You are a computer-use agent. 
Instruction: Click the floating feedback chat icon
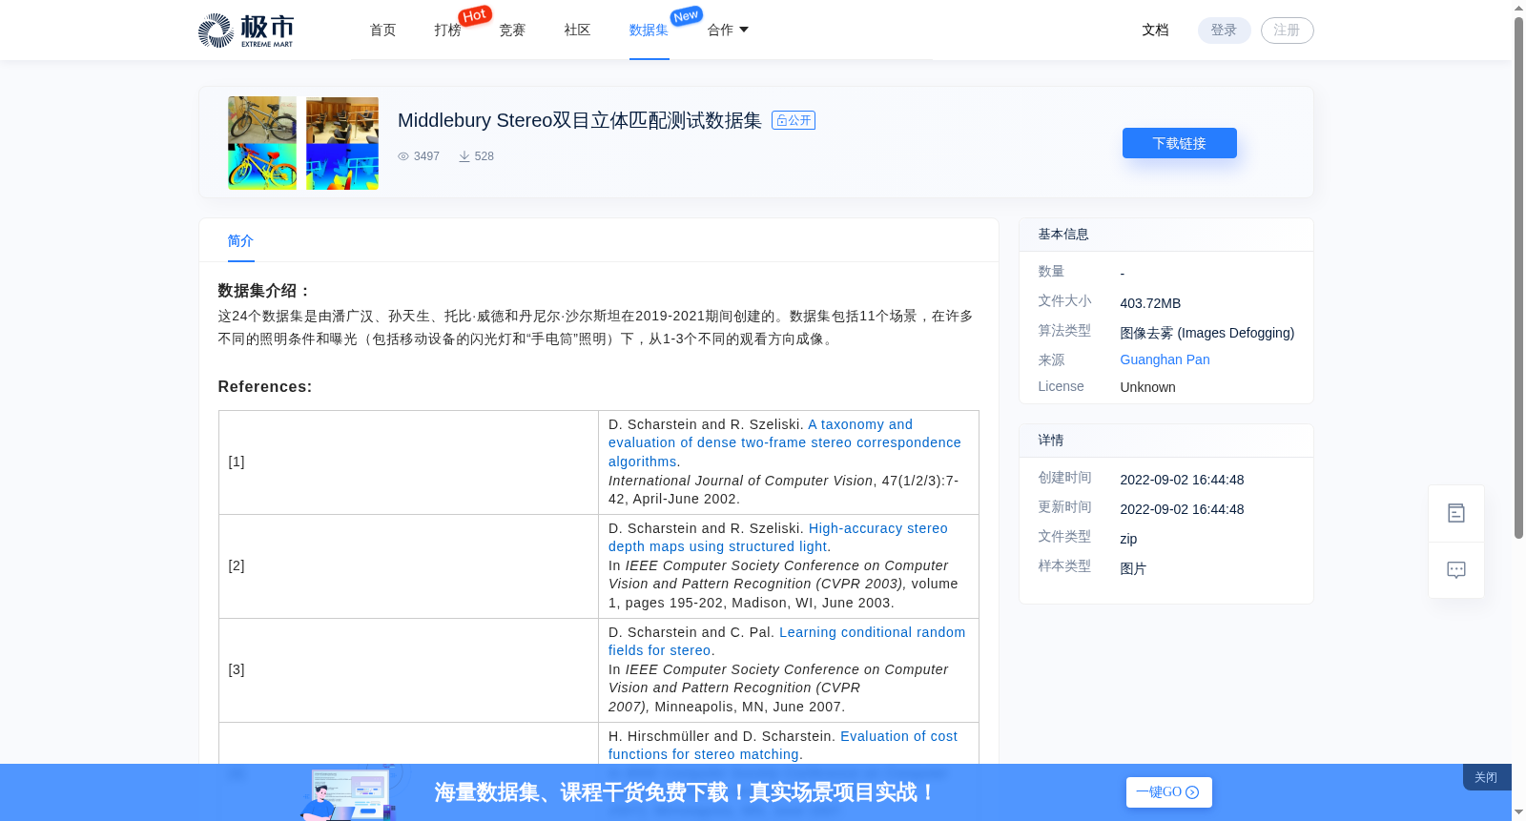(x=1456, y=570)
